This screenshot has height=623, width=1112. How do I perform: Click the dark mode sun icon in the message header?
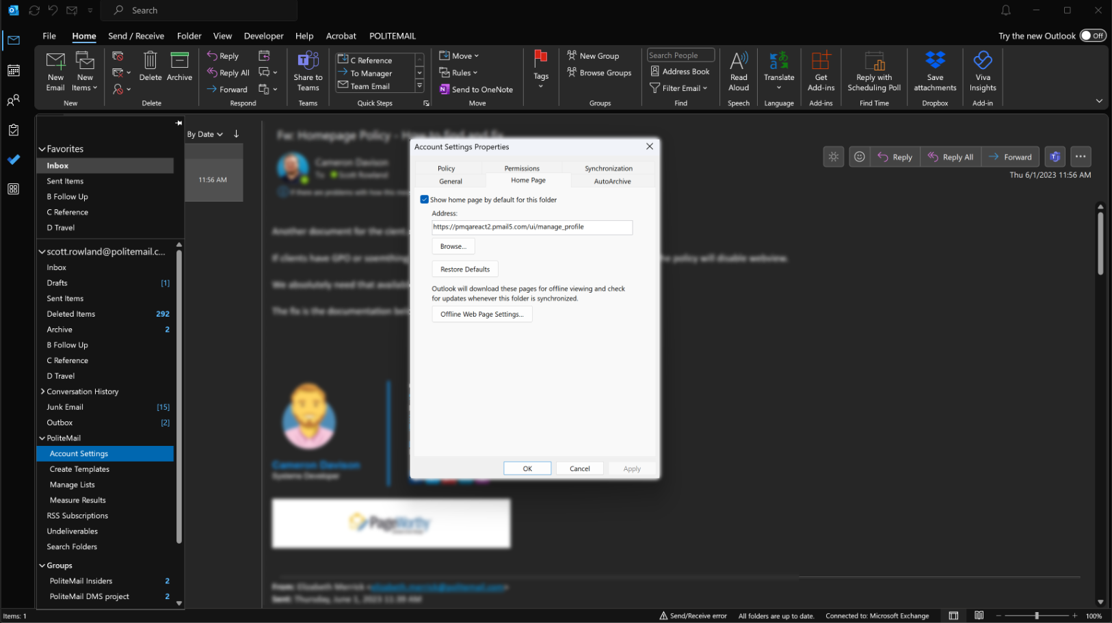pos(833,157)
